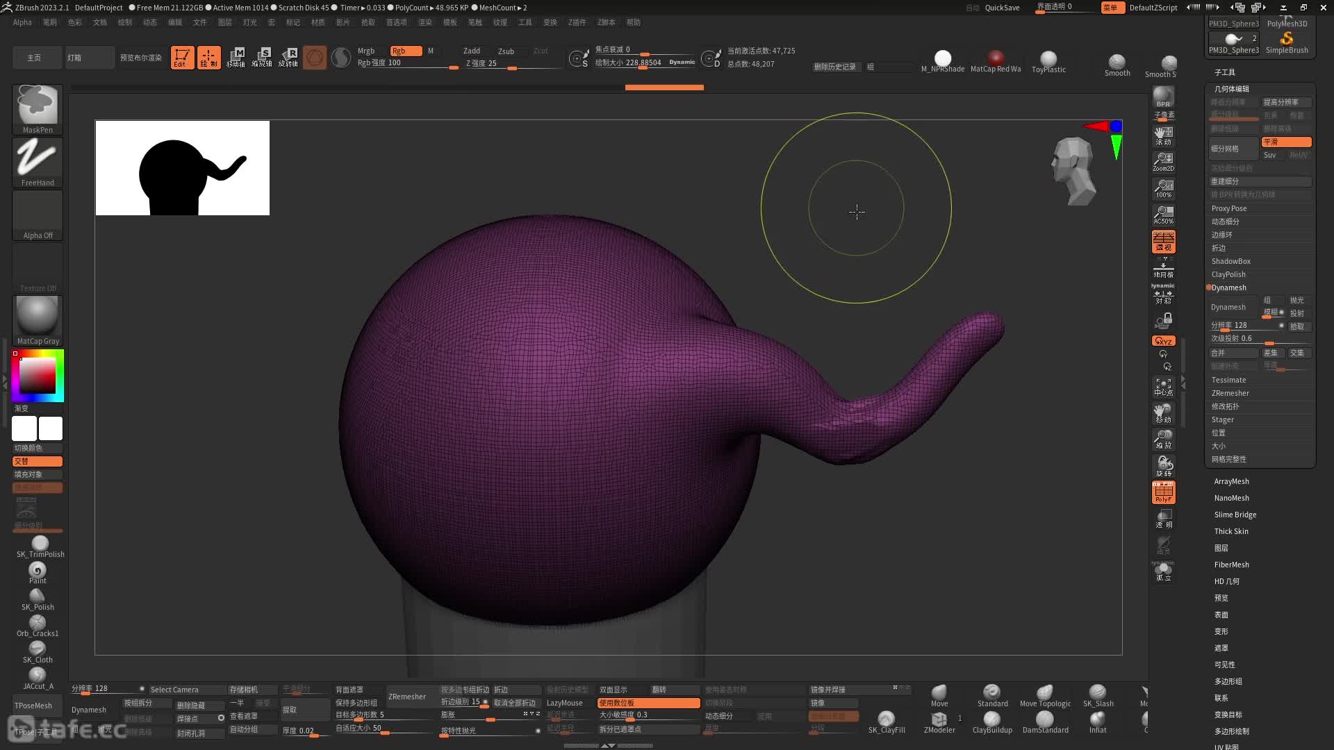Adjust the Rgb intensity (Rgb强度) slider
This screenshot has height=750, width=1334.
[x=407, y=63]
